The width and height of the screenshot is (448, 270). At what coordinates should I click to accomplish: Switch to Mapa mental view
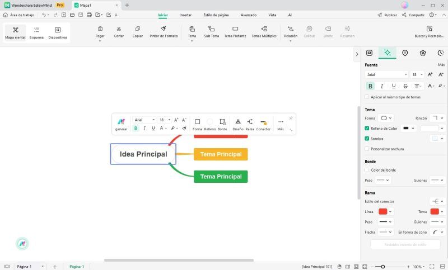[x=15, y=32]
